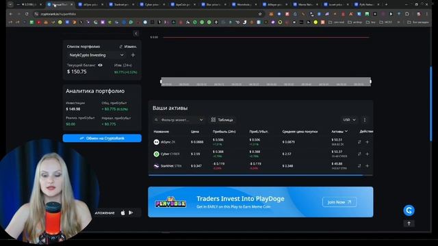Click the swap icon in Cyber row
The image size is (438, 246).
point(359,154)
